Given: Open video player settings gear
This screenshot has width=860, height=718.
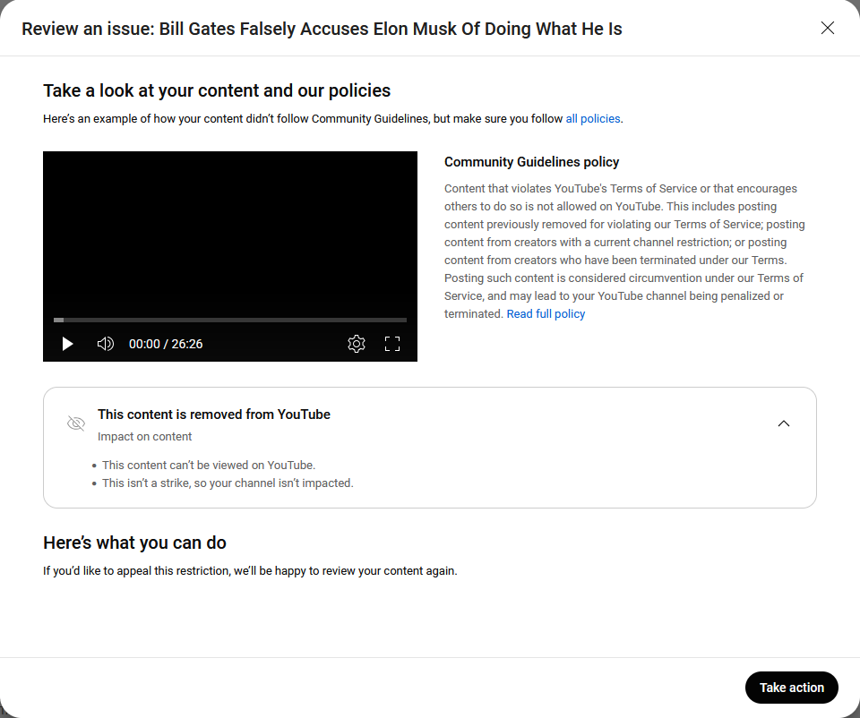Looking at the screenshot, I should point(357,344).
